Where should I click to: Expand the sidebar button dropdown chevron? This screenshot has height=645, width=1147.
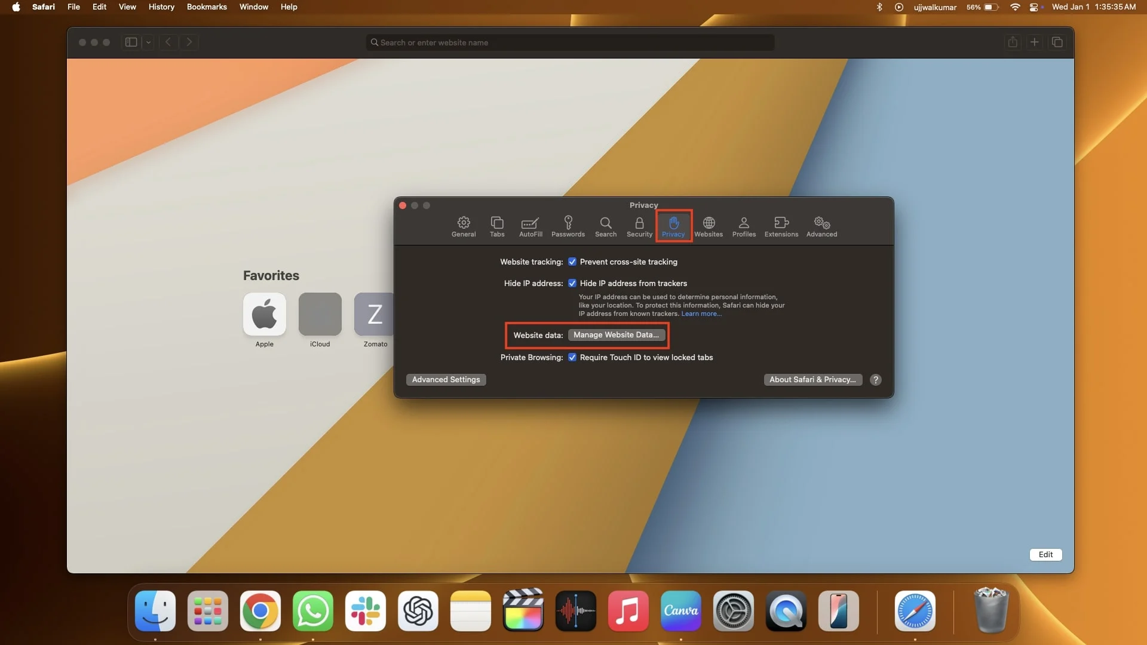[148, 42]
